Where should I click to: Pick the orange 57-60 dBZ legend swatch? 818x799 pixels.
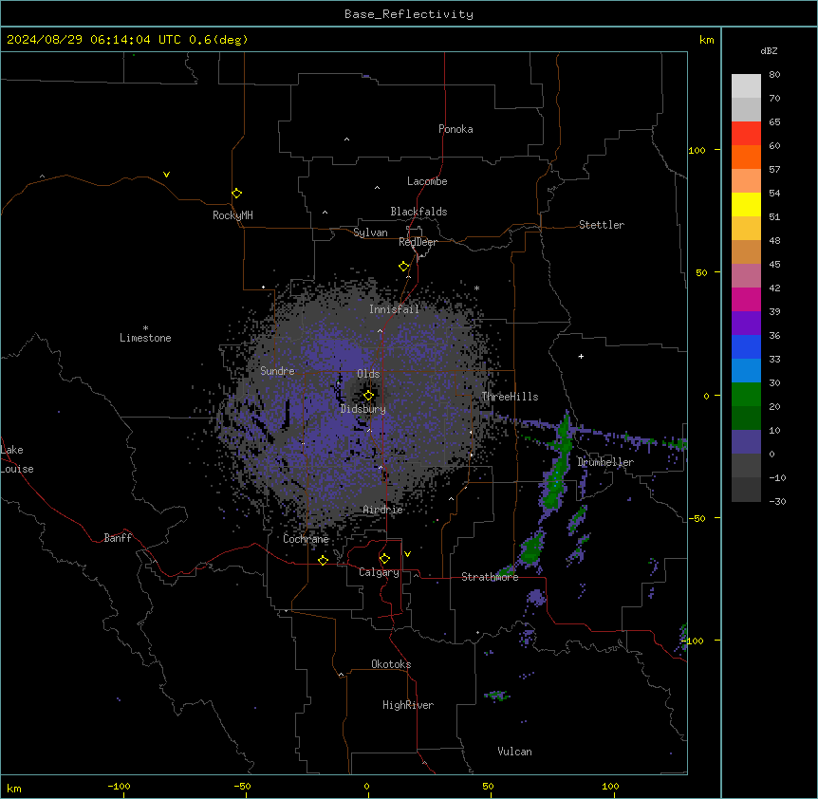[x=746, y=157]
